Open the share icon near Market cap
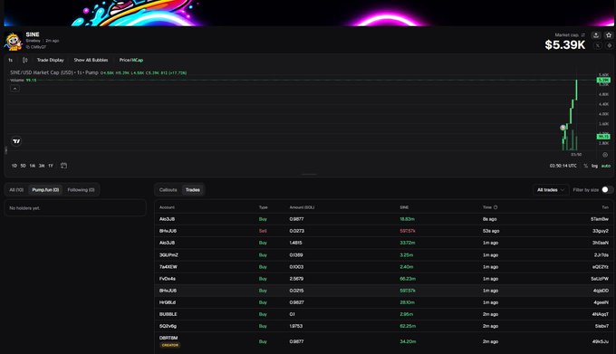 [x=596, y=35]
